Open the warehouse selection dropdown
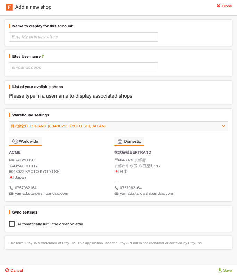 pos(118,126)
